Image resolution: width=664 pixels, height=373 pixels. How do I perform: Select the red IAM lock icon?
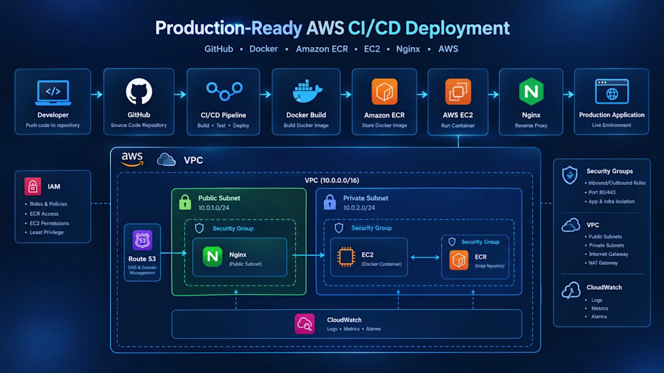[33, 187]
